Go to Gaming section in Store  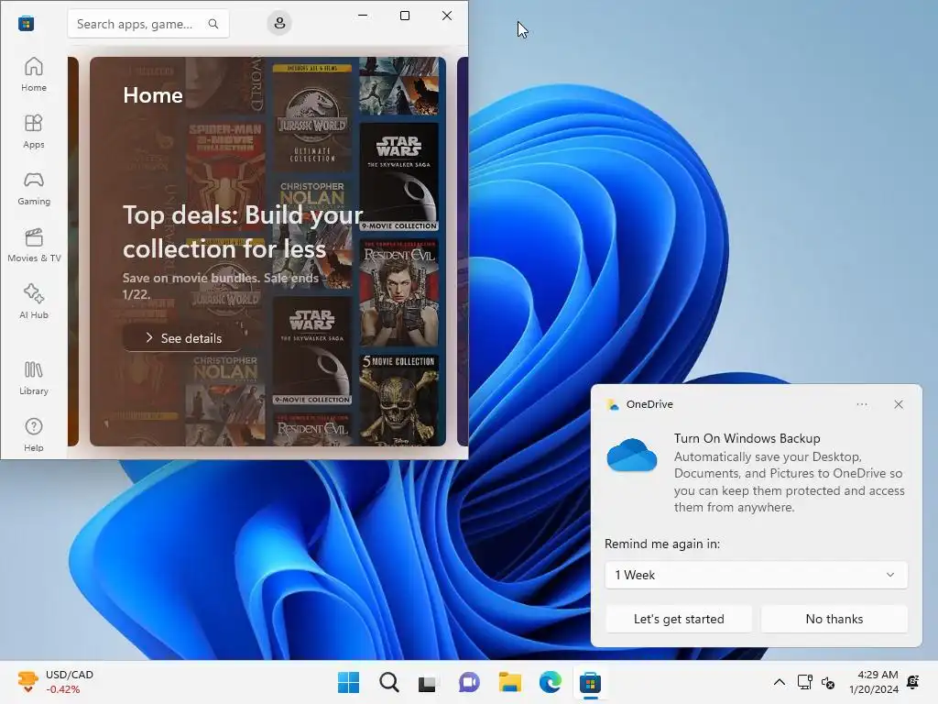pos(34,188)
